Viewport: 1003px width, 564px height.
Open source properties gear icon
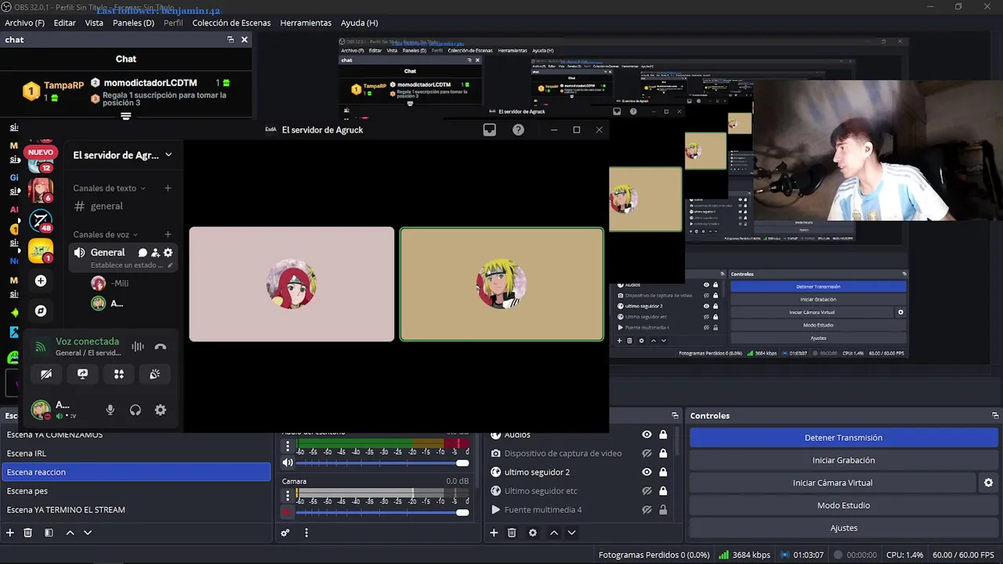533,533
